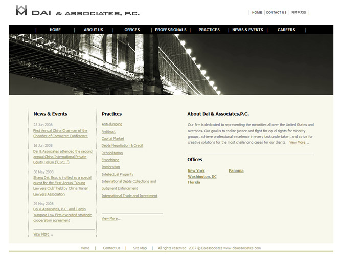
Task: Open Debts Negotiation & Credit practice
Action: (x=122, y=145)
